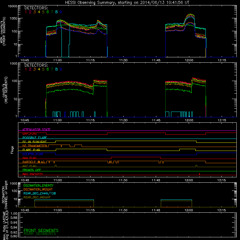Click the DETECTORS: label in rear segments panel
Screen dimensions: 240x240
coord(36,65)
